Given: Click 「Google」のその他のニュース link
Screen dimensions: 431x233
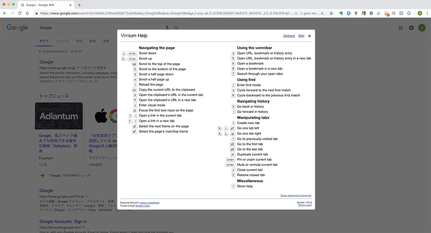Looking at the screenshot, I should click(x=69, y=175).
